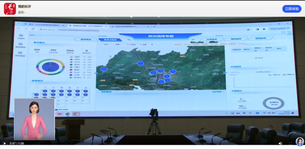This screenshot has height=149, width=305.
Task: Enter fullscreen video mode
Action: (x=290, y=143)
